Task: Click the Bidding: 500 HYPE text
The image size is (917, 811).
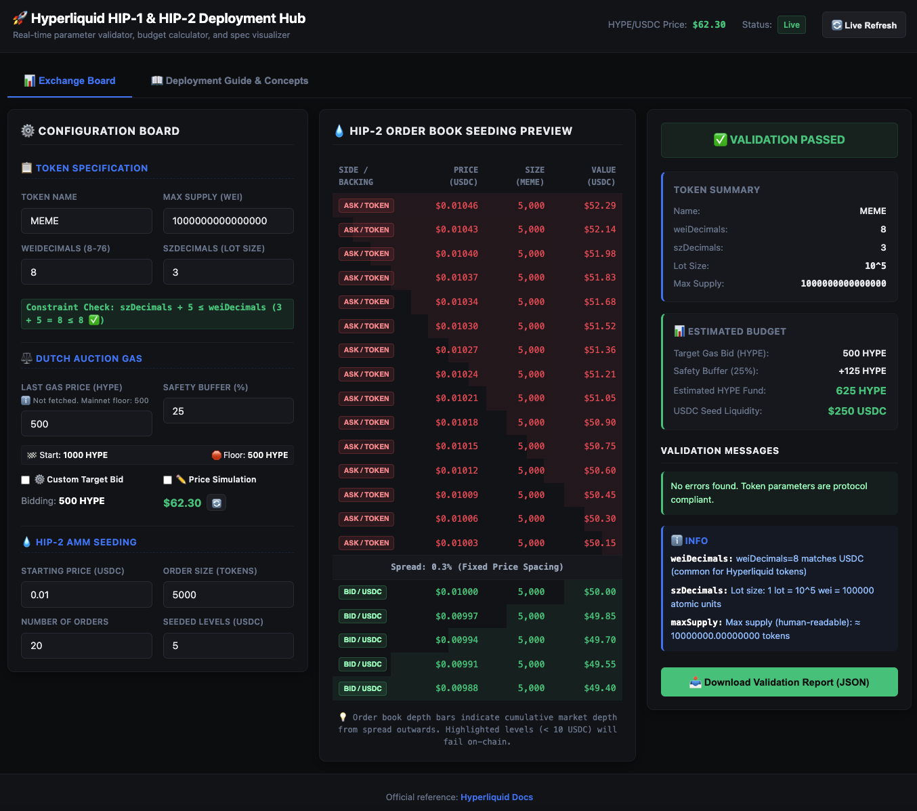Action: point(63,501)
